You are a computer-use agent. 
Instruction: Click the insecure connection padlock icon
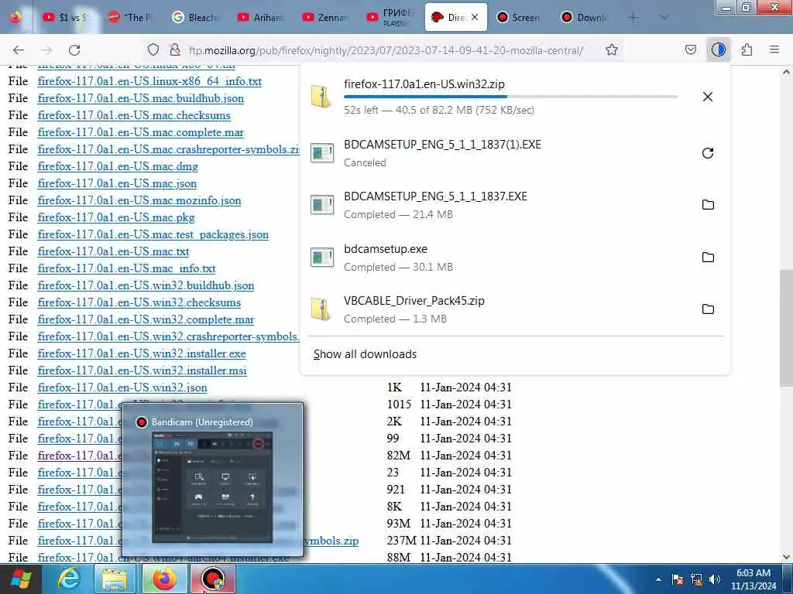click(x=175, y=49)
